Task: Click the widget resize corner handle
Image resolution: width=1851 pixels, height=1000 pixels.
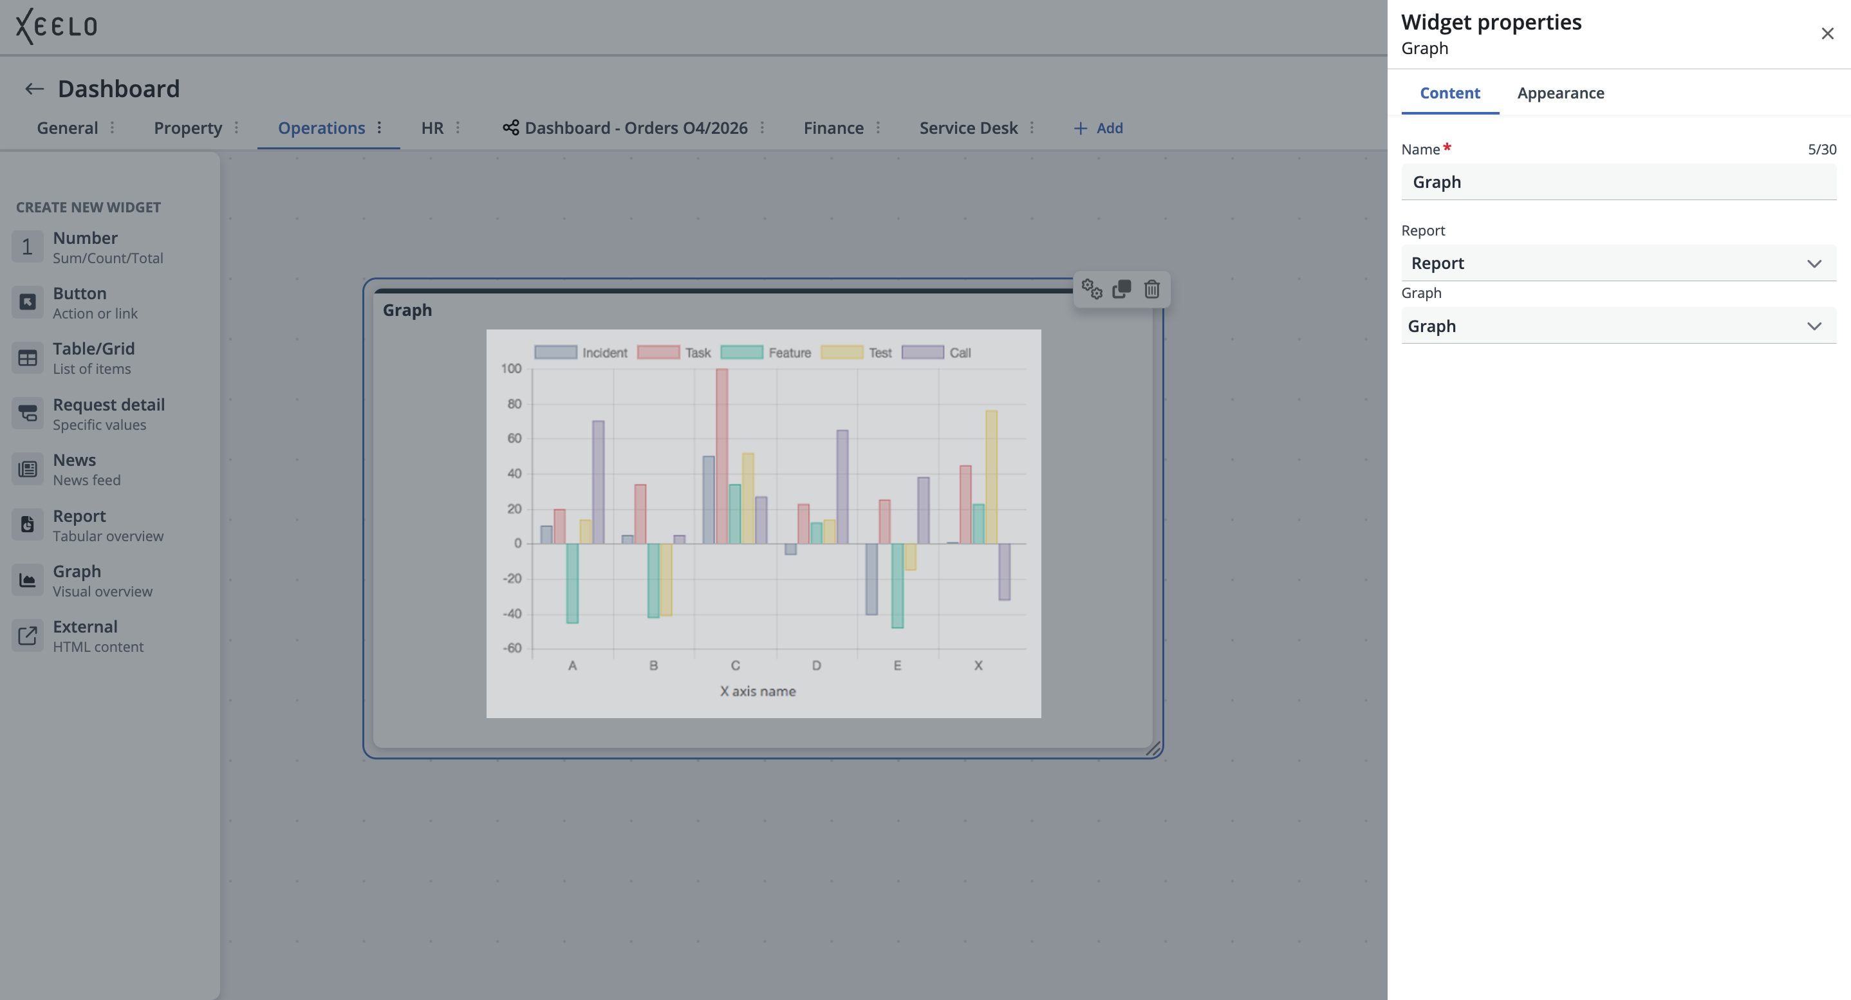Action: point(1153,749)
